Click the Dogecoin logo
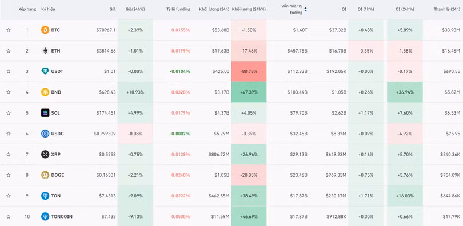The image size is (463, 226). [x=45, y=175]
